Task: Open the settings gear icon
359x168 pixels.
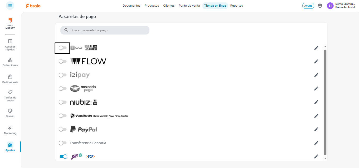Action: (x=320, y=6)
